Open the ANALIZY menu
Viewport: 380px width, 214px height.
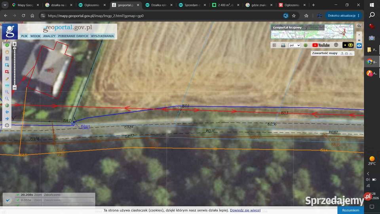[49, 36]
